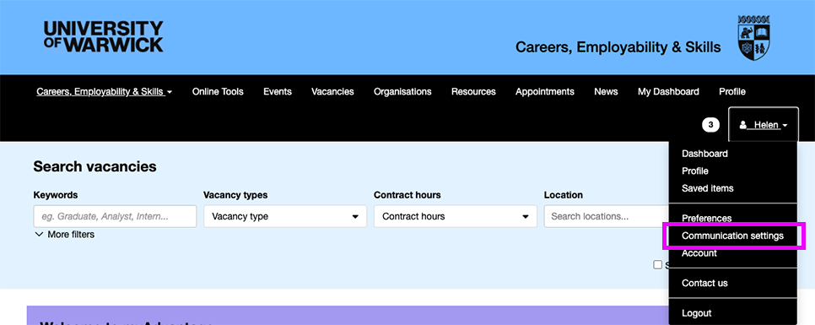
Task: Tick the checkbox below the Location field
Action: click(657, 265)
